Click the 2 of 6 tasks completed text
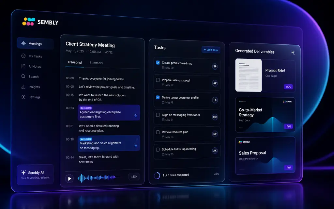 176,175
